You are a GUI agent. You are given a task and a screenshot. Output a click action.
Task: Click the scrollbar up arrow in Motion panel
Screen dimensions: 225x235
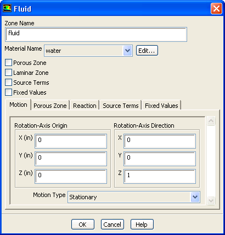coord(211,121)
